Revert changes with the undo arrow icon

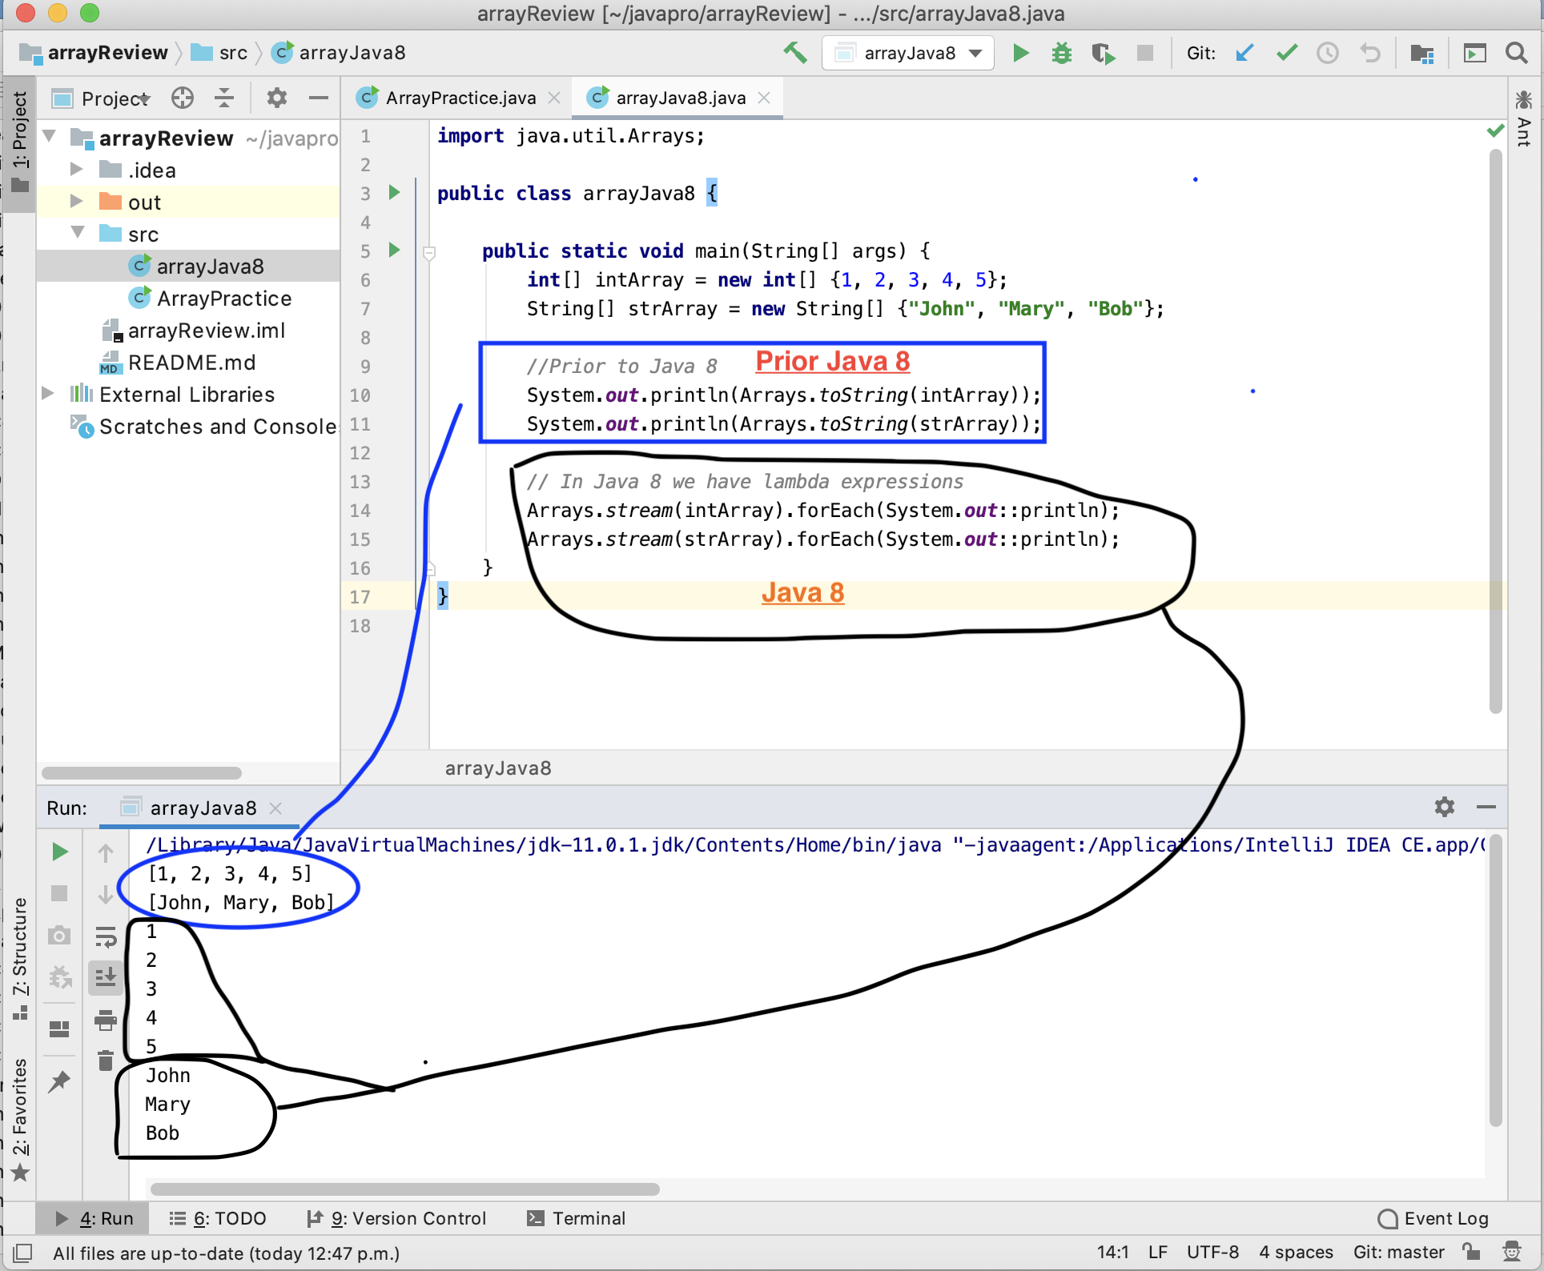coord(1370,53)
